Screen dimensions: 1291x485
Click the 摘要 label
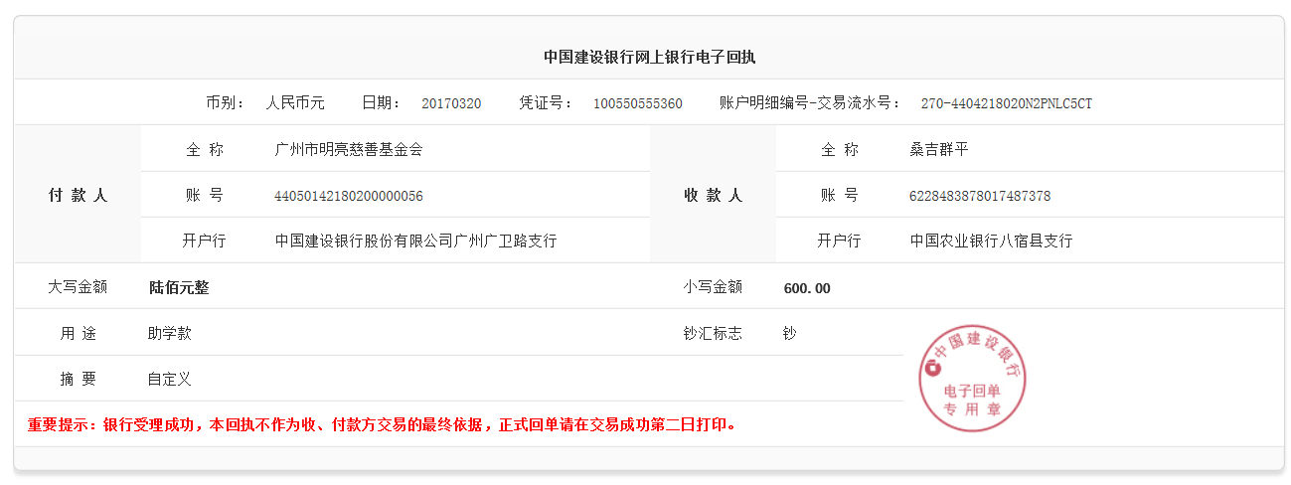pos(78,379)
